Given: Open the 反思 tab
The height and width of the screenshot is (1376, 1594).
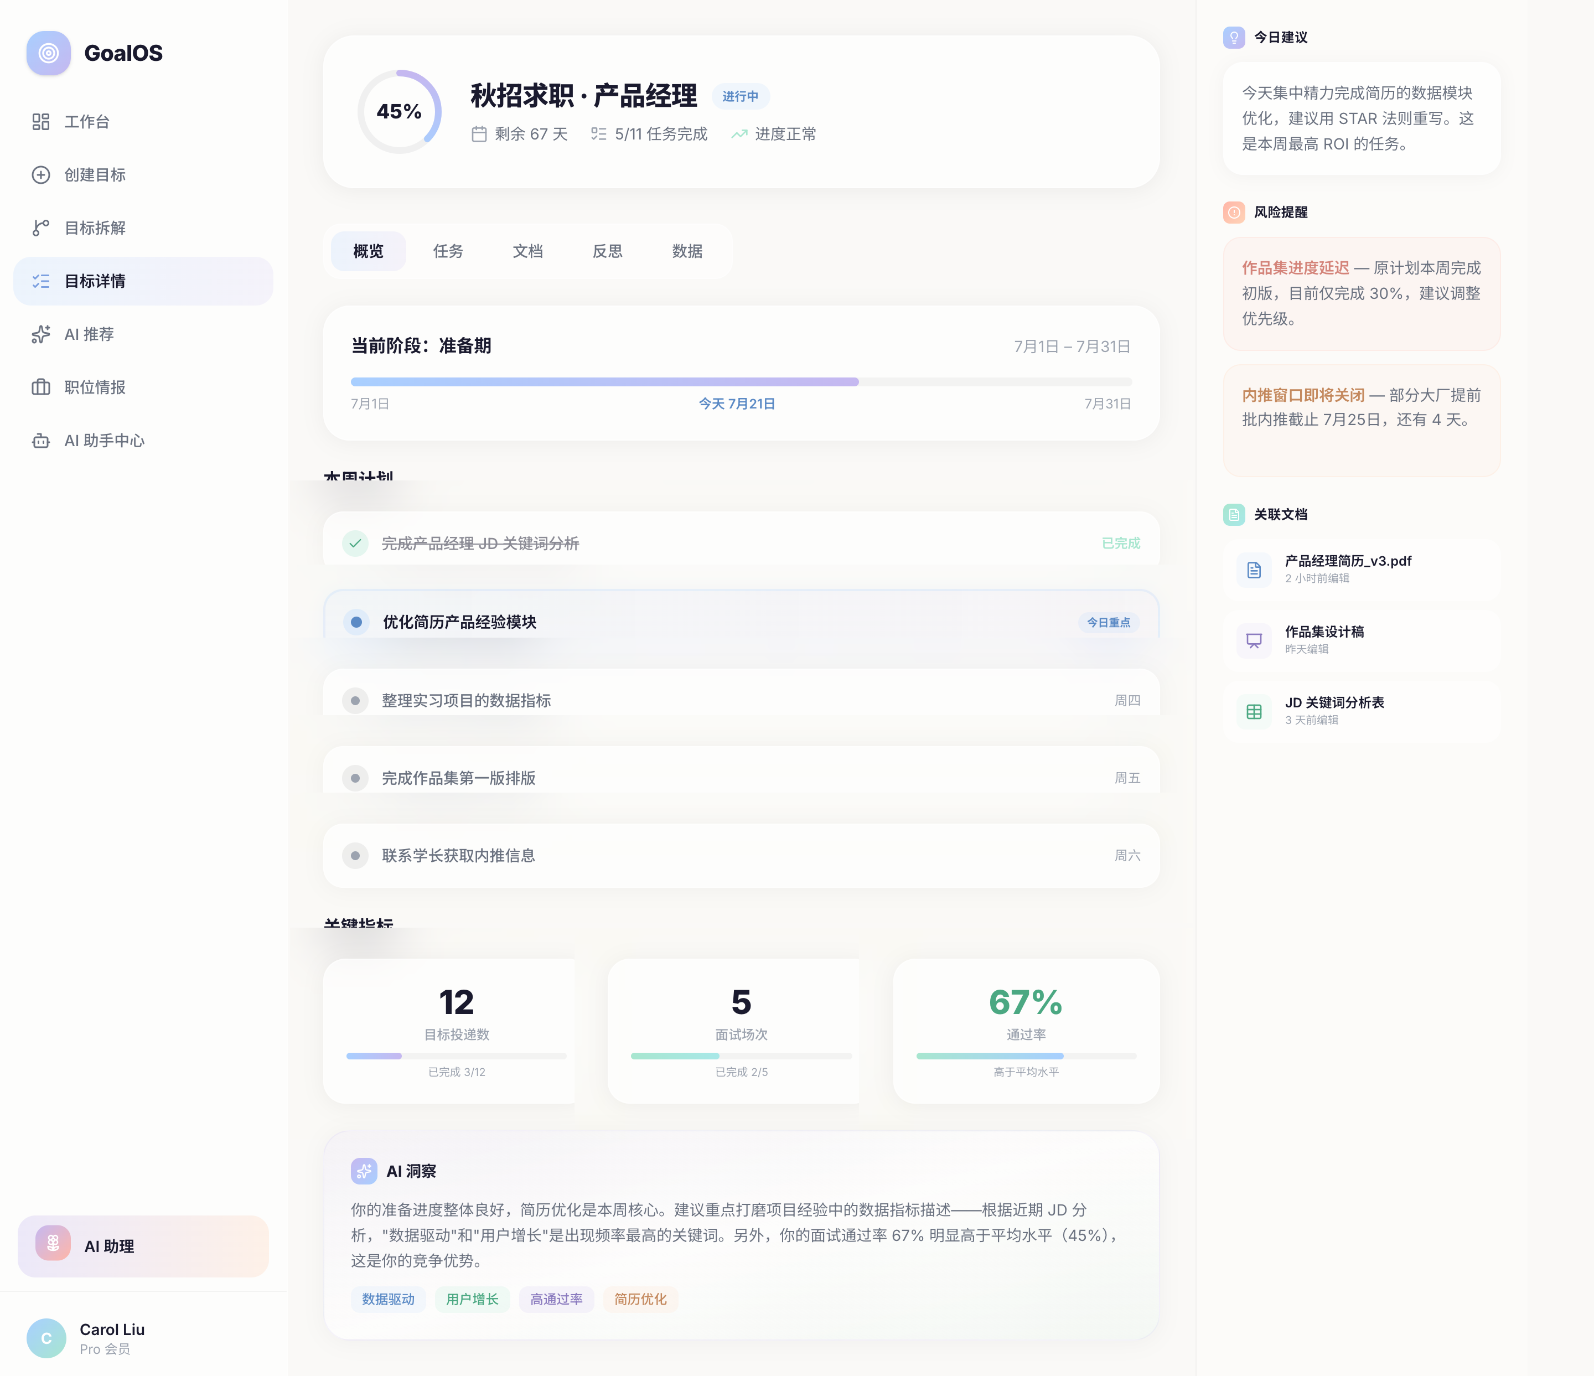Looking at the screenshot, I should tap(608, 251).
